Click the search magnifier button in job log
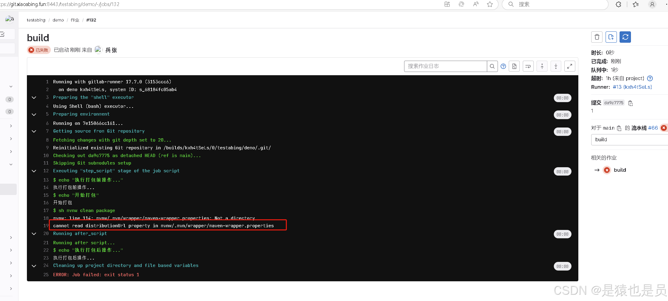Viewport: 668px width, 301px height. (x=492, y=66)
